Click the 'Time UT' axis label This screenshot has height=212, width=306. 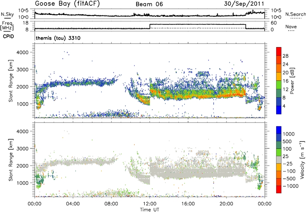point(150,210)
